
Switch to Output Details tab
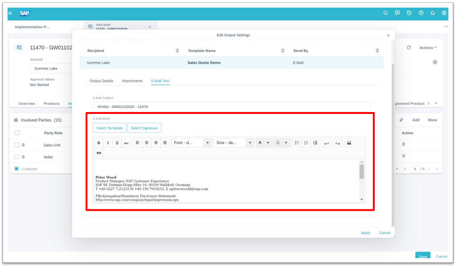pos(101,81)
